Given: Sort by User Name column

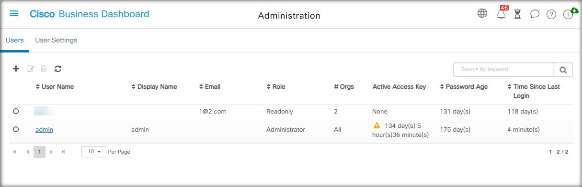Looking at the screenshot, I should click(x=55, y=87).
